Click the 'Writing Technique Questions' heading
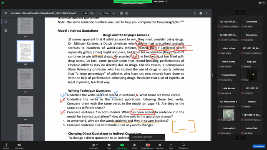 pos(89,91)
